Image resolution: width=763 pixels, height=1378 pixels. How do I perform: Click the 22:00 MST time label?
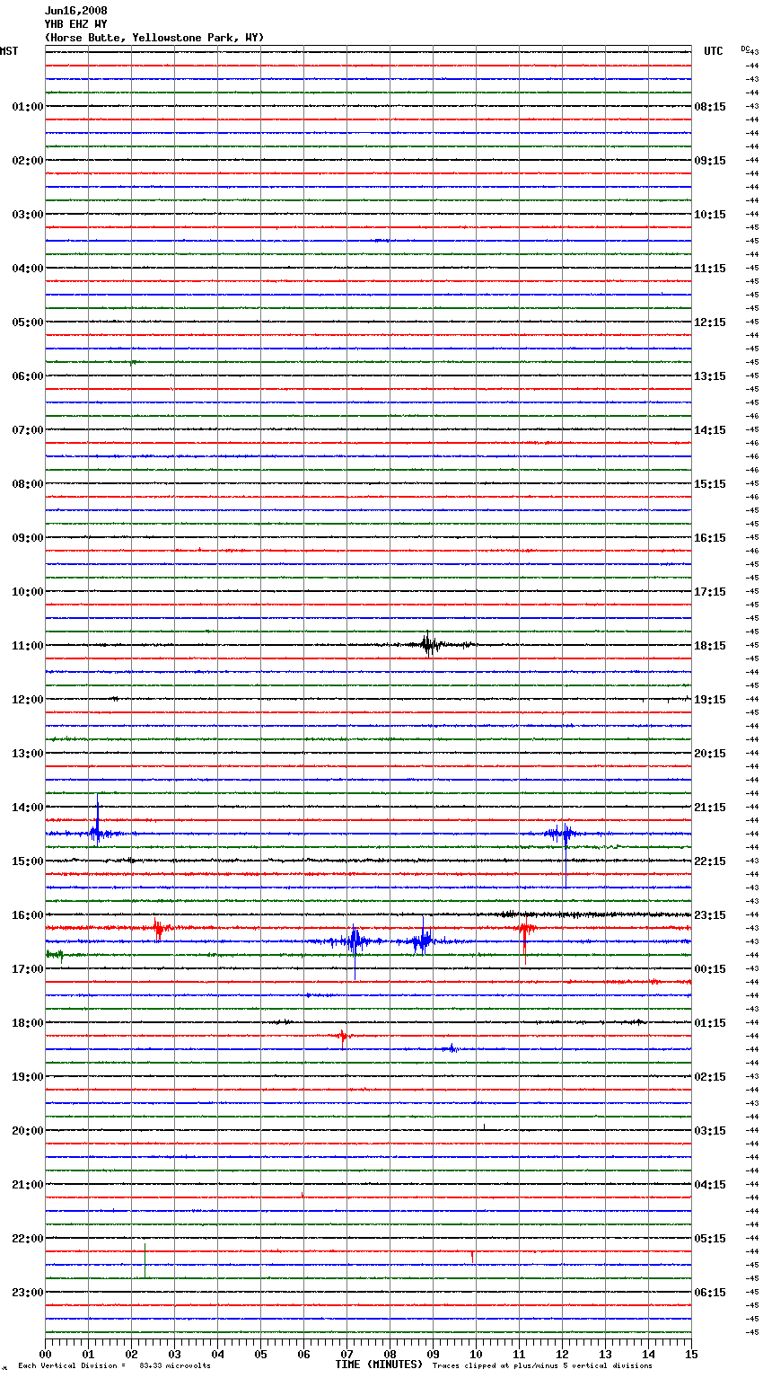point(28,1239)
